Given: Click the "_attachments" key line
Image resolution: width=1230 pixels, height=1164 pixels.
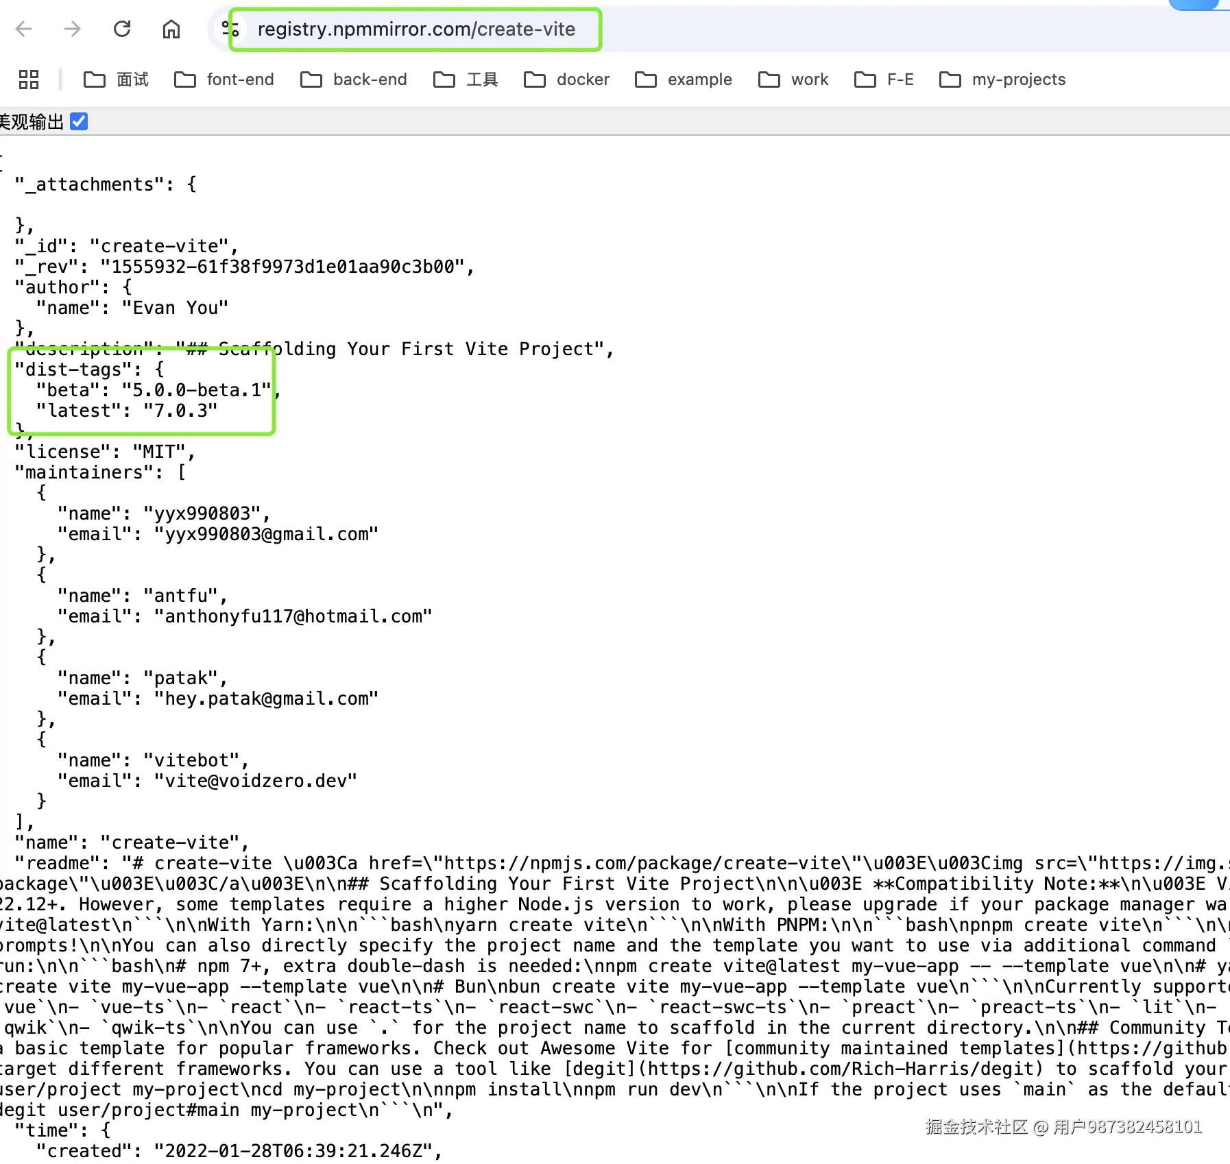Looking at the screenshot, I should pyautogui.click(x=106, y=184).
